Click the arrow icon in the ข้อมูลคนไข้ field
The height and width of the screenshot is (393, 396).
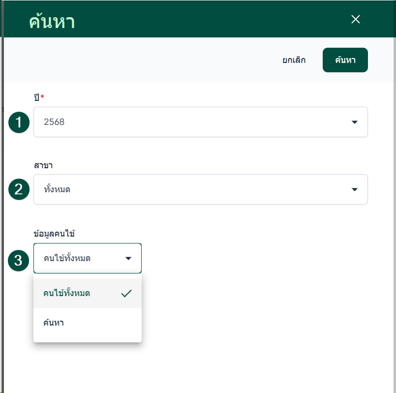coord(128,258)
